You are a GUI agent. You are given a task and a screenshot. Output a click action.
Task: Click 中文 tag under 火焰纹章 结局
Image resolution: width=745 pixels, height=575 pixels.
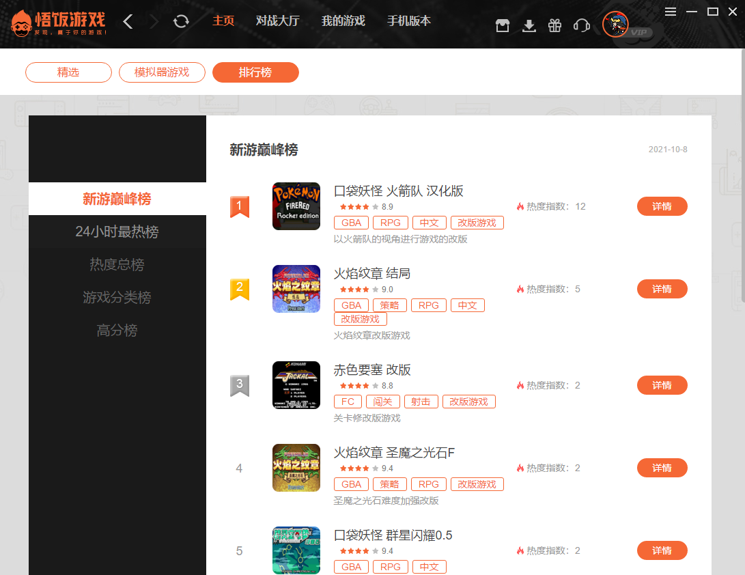pyautogui.click(x=468, y=305)
